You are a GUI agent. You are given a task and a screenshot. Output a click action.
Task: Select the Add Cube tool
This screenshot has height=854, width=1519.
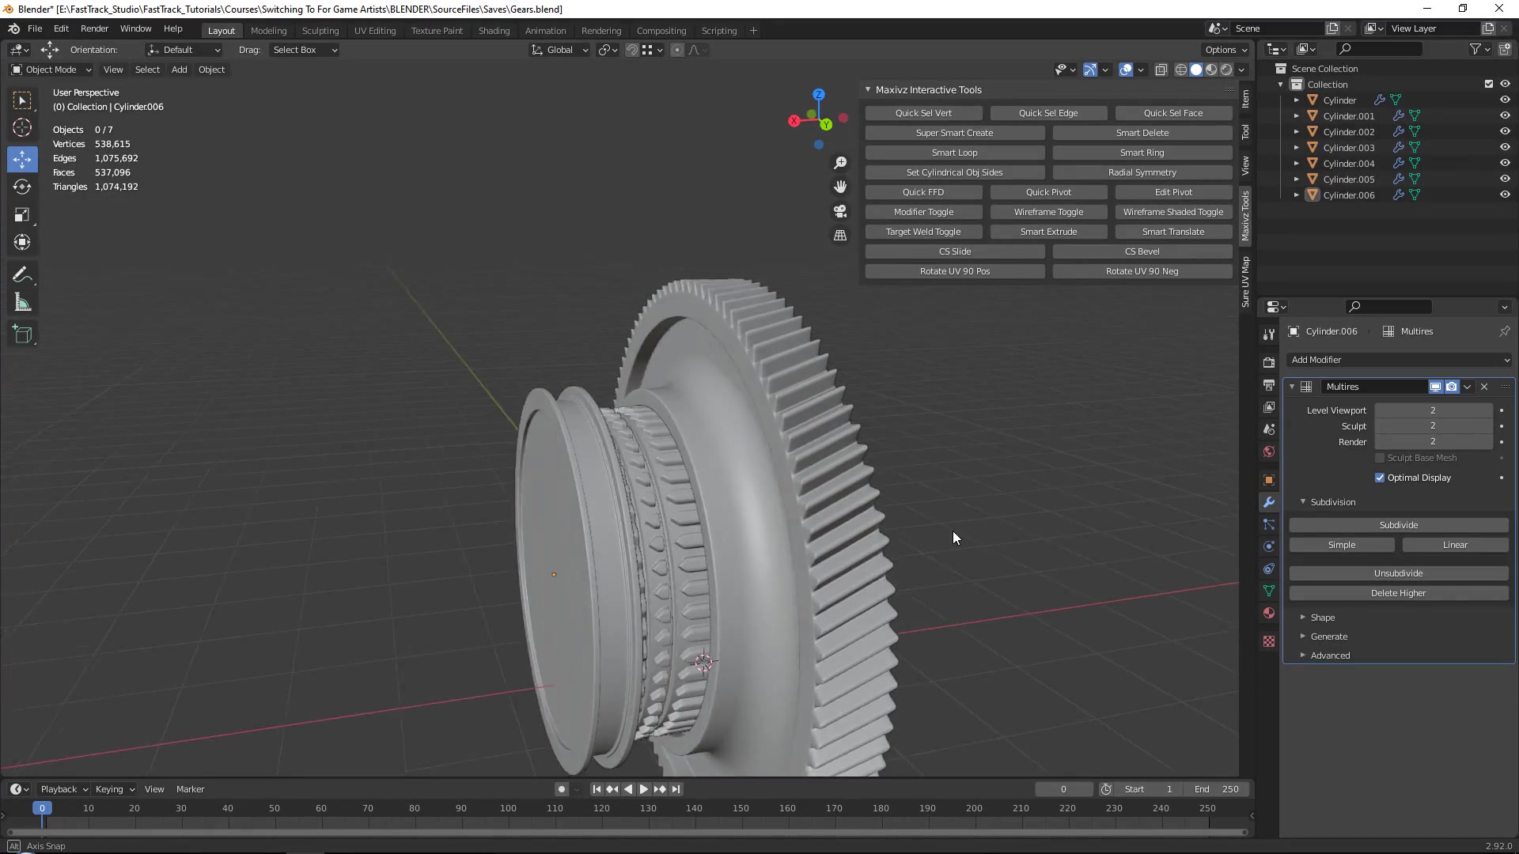pyautogui.click(x=22, y=334)
